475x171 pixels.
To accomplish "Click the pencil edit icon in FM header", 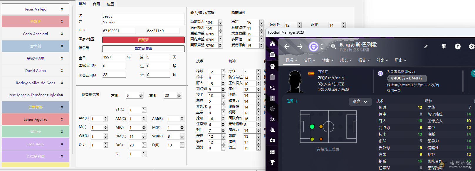I will pos(426,46).
